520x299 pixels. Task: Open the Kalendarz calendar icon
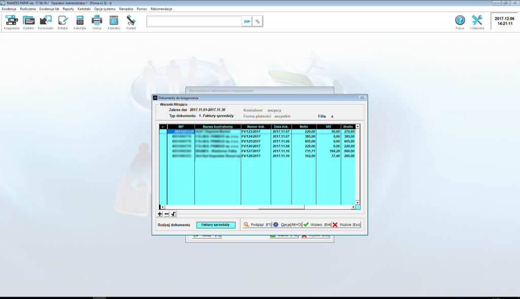[x=114, y=21]
